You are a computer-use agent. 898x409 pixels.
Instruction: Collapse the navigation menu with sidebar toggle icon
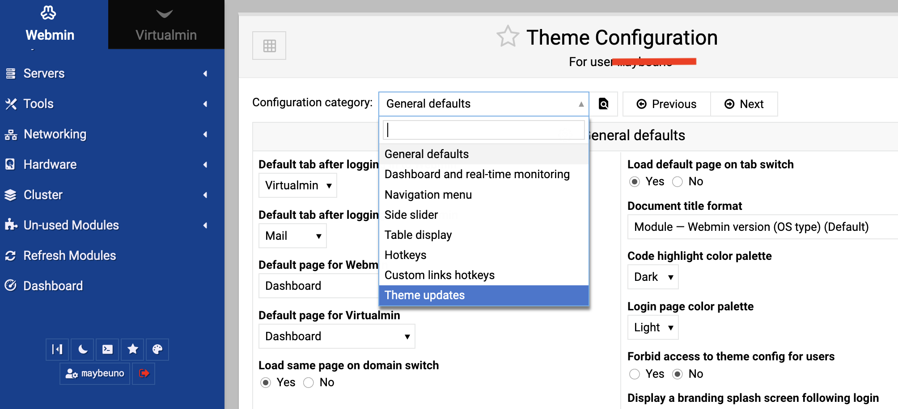57,349
